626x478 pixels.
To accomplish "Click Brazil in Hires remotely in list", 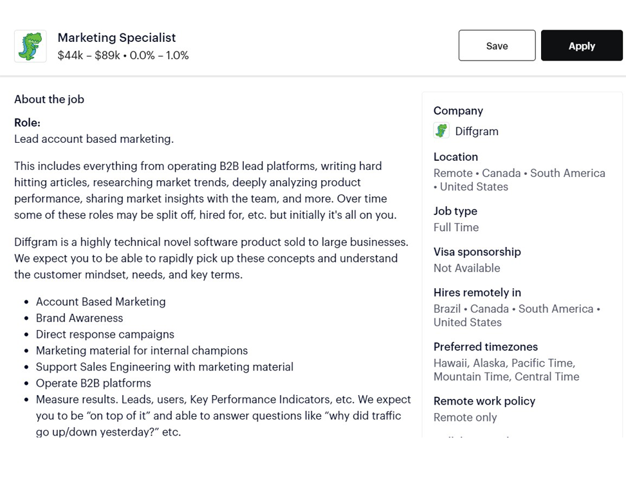I will tap(447, 309).
